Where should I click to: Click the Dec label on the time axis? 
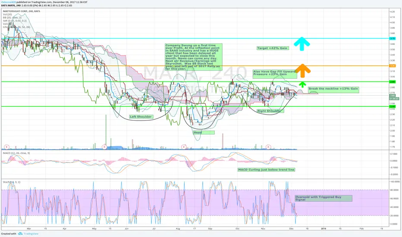292,228
